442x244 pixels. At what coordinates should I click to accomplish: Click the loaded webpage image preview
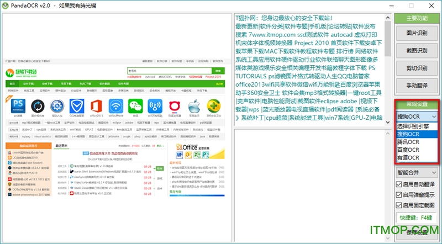pyautogui.click(x=115, y=128)
